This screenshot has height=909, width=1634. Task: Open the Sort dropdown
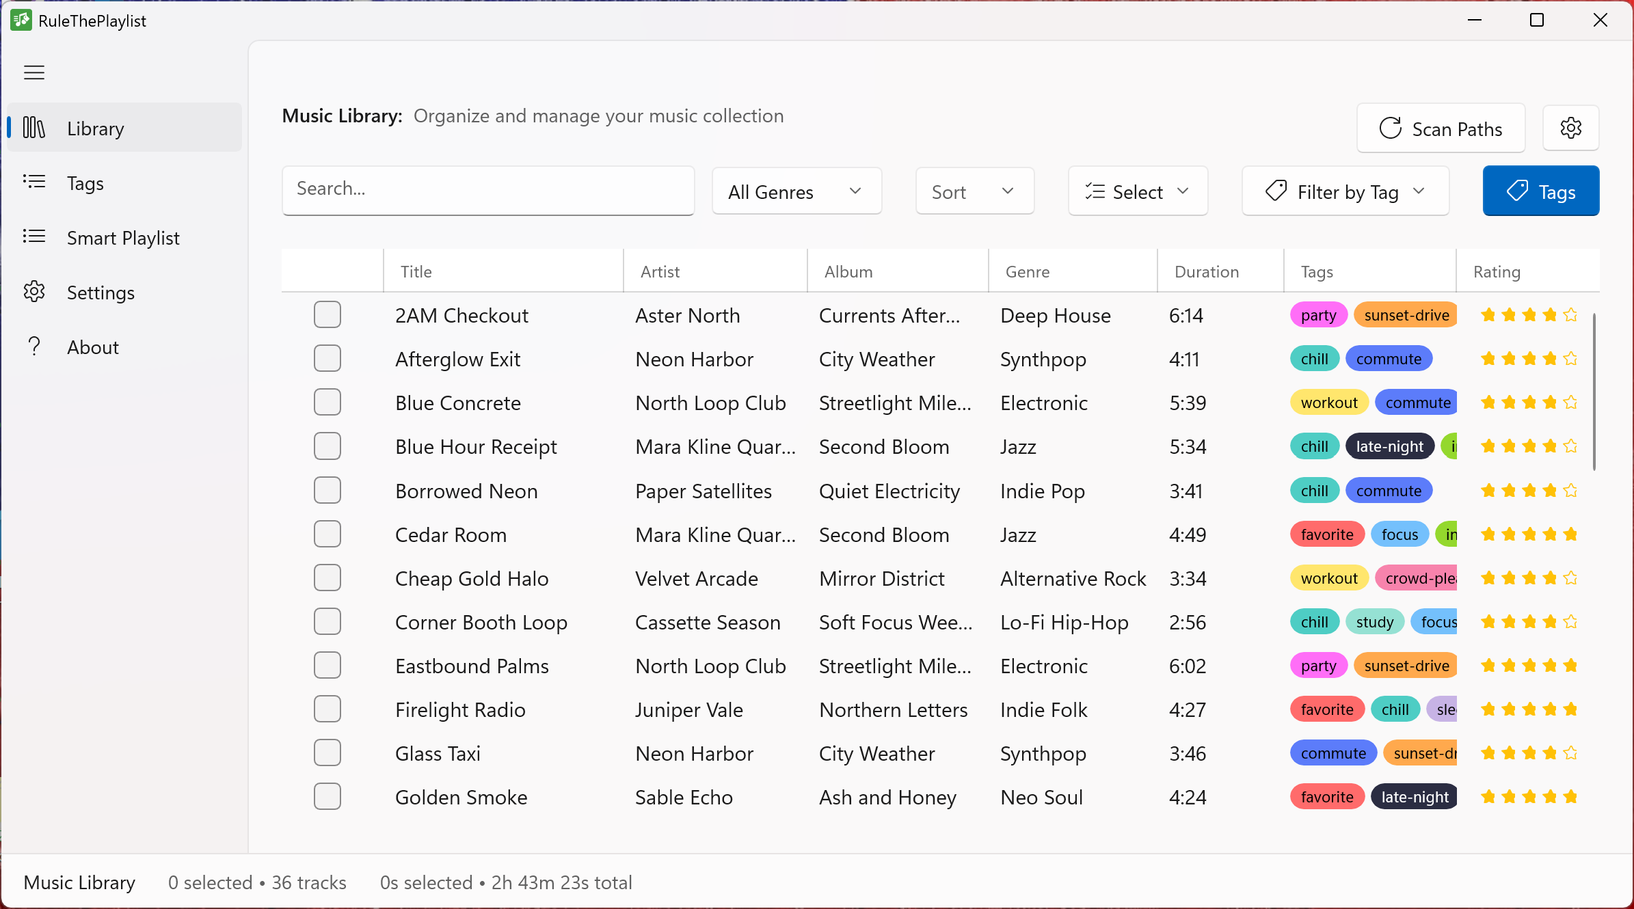click(x=974, y=191)
